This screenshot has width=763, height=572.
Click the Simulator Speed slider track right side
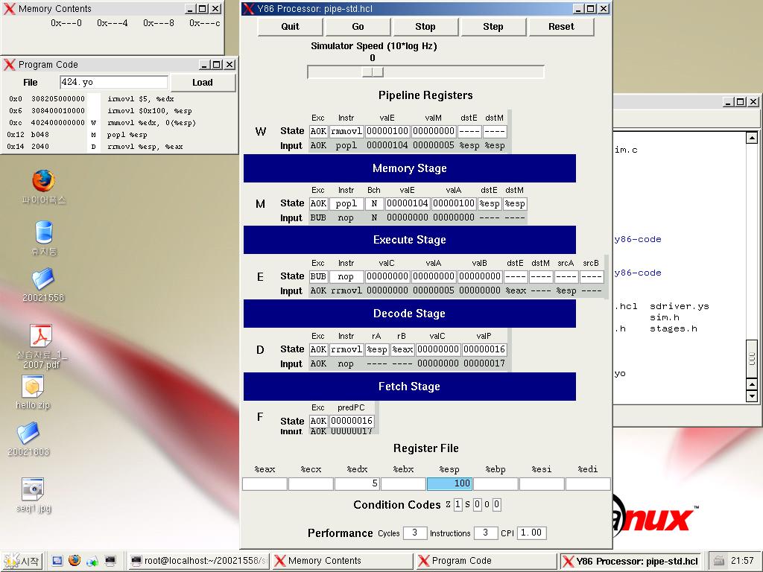click(462, 72)
